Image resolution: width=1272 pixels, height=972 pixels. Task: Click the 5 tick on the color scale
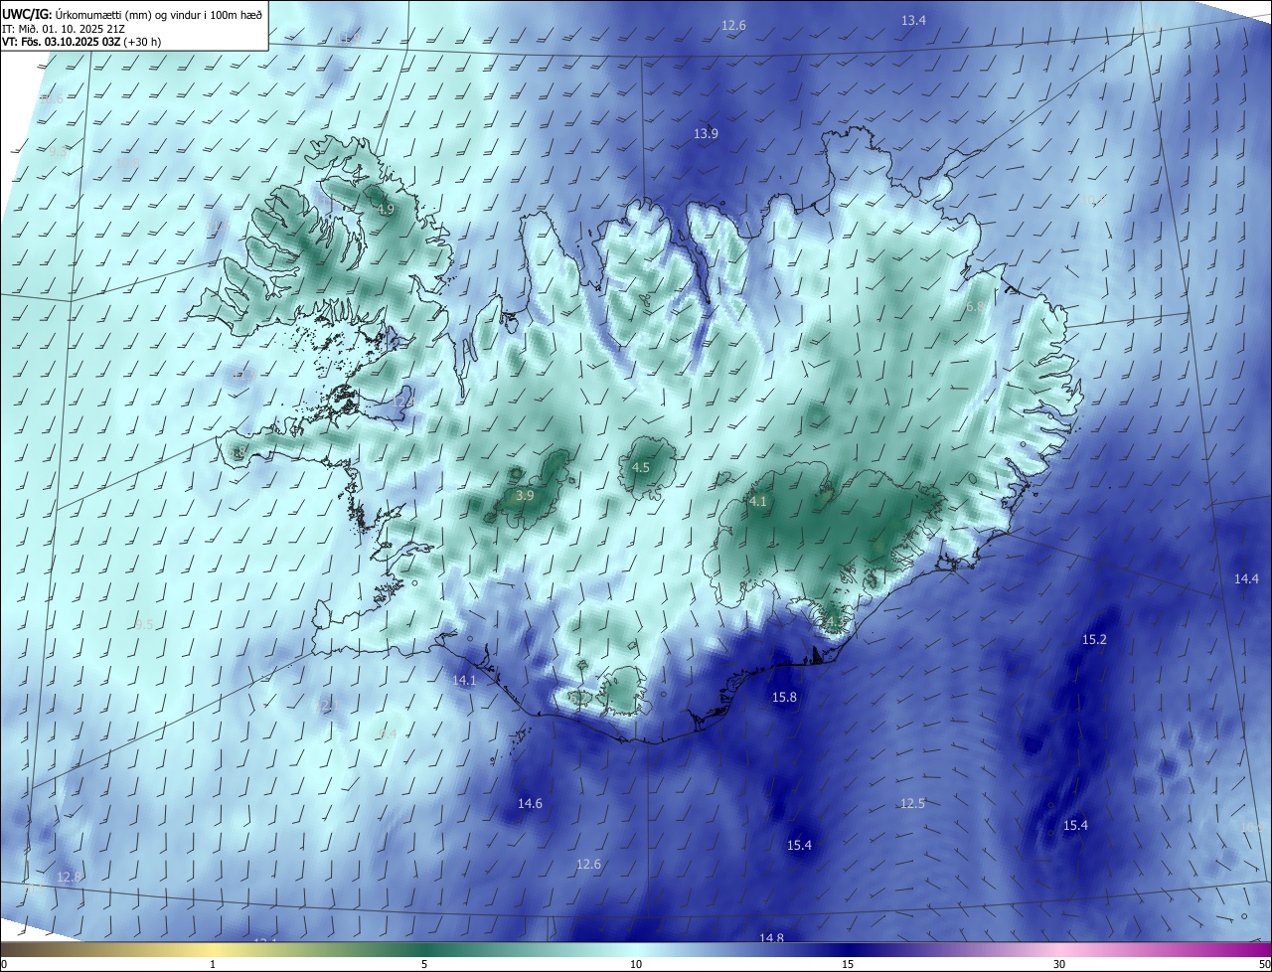pyautogui.click(x=424, y=964)
